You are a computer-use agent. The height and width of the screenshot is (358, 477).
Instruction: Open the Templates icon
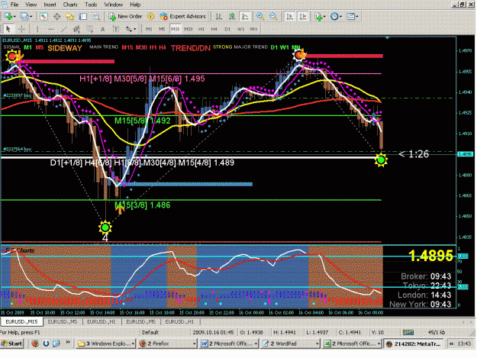tap(350, 17)
